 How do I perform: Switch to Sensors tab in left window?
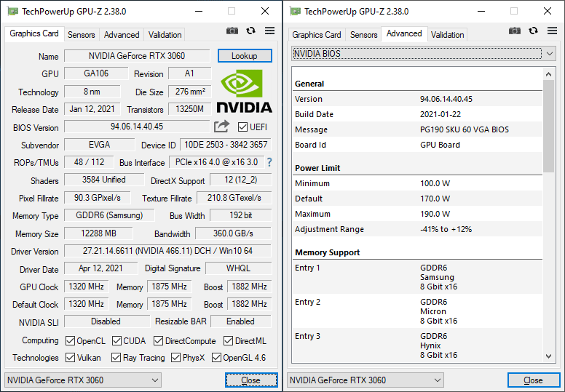(82, 35)
